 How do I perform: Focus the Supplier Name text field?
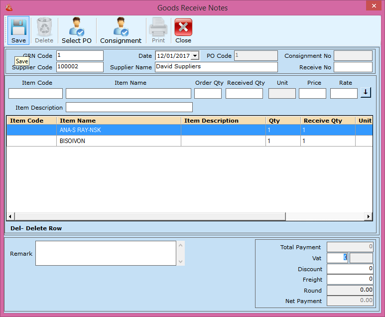[x=216, y=67]
